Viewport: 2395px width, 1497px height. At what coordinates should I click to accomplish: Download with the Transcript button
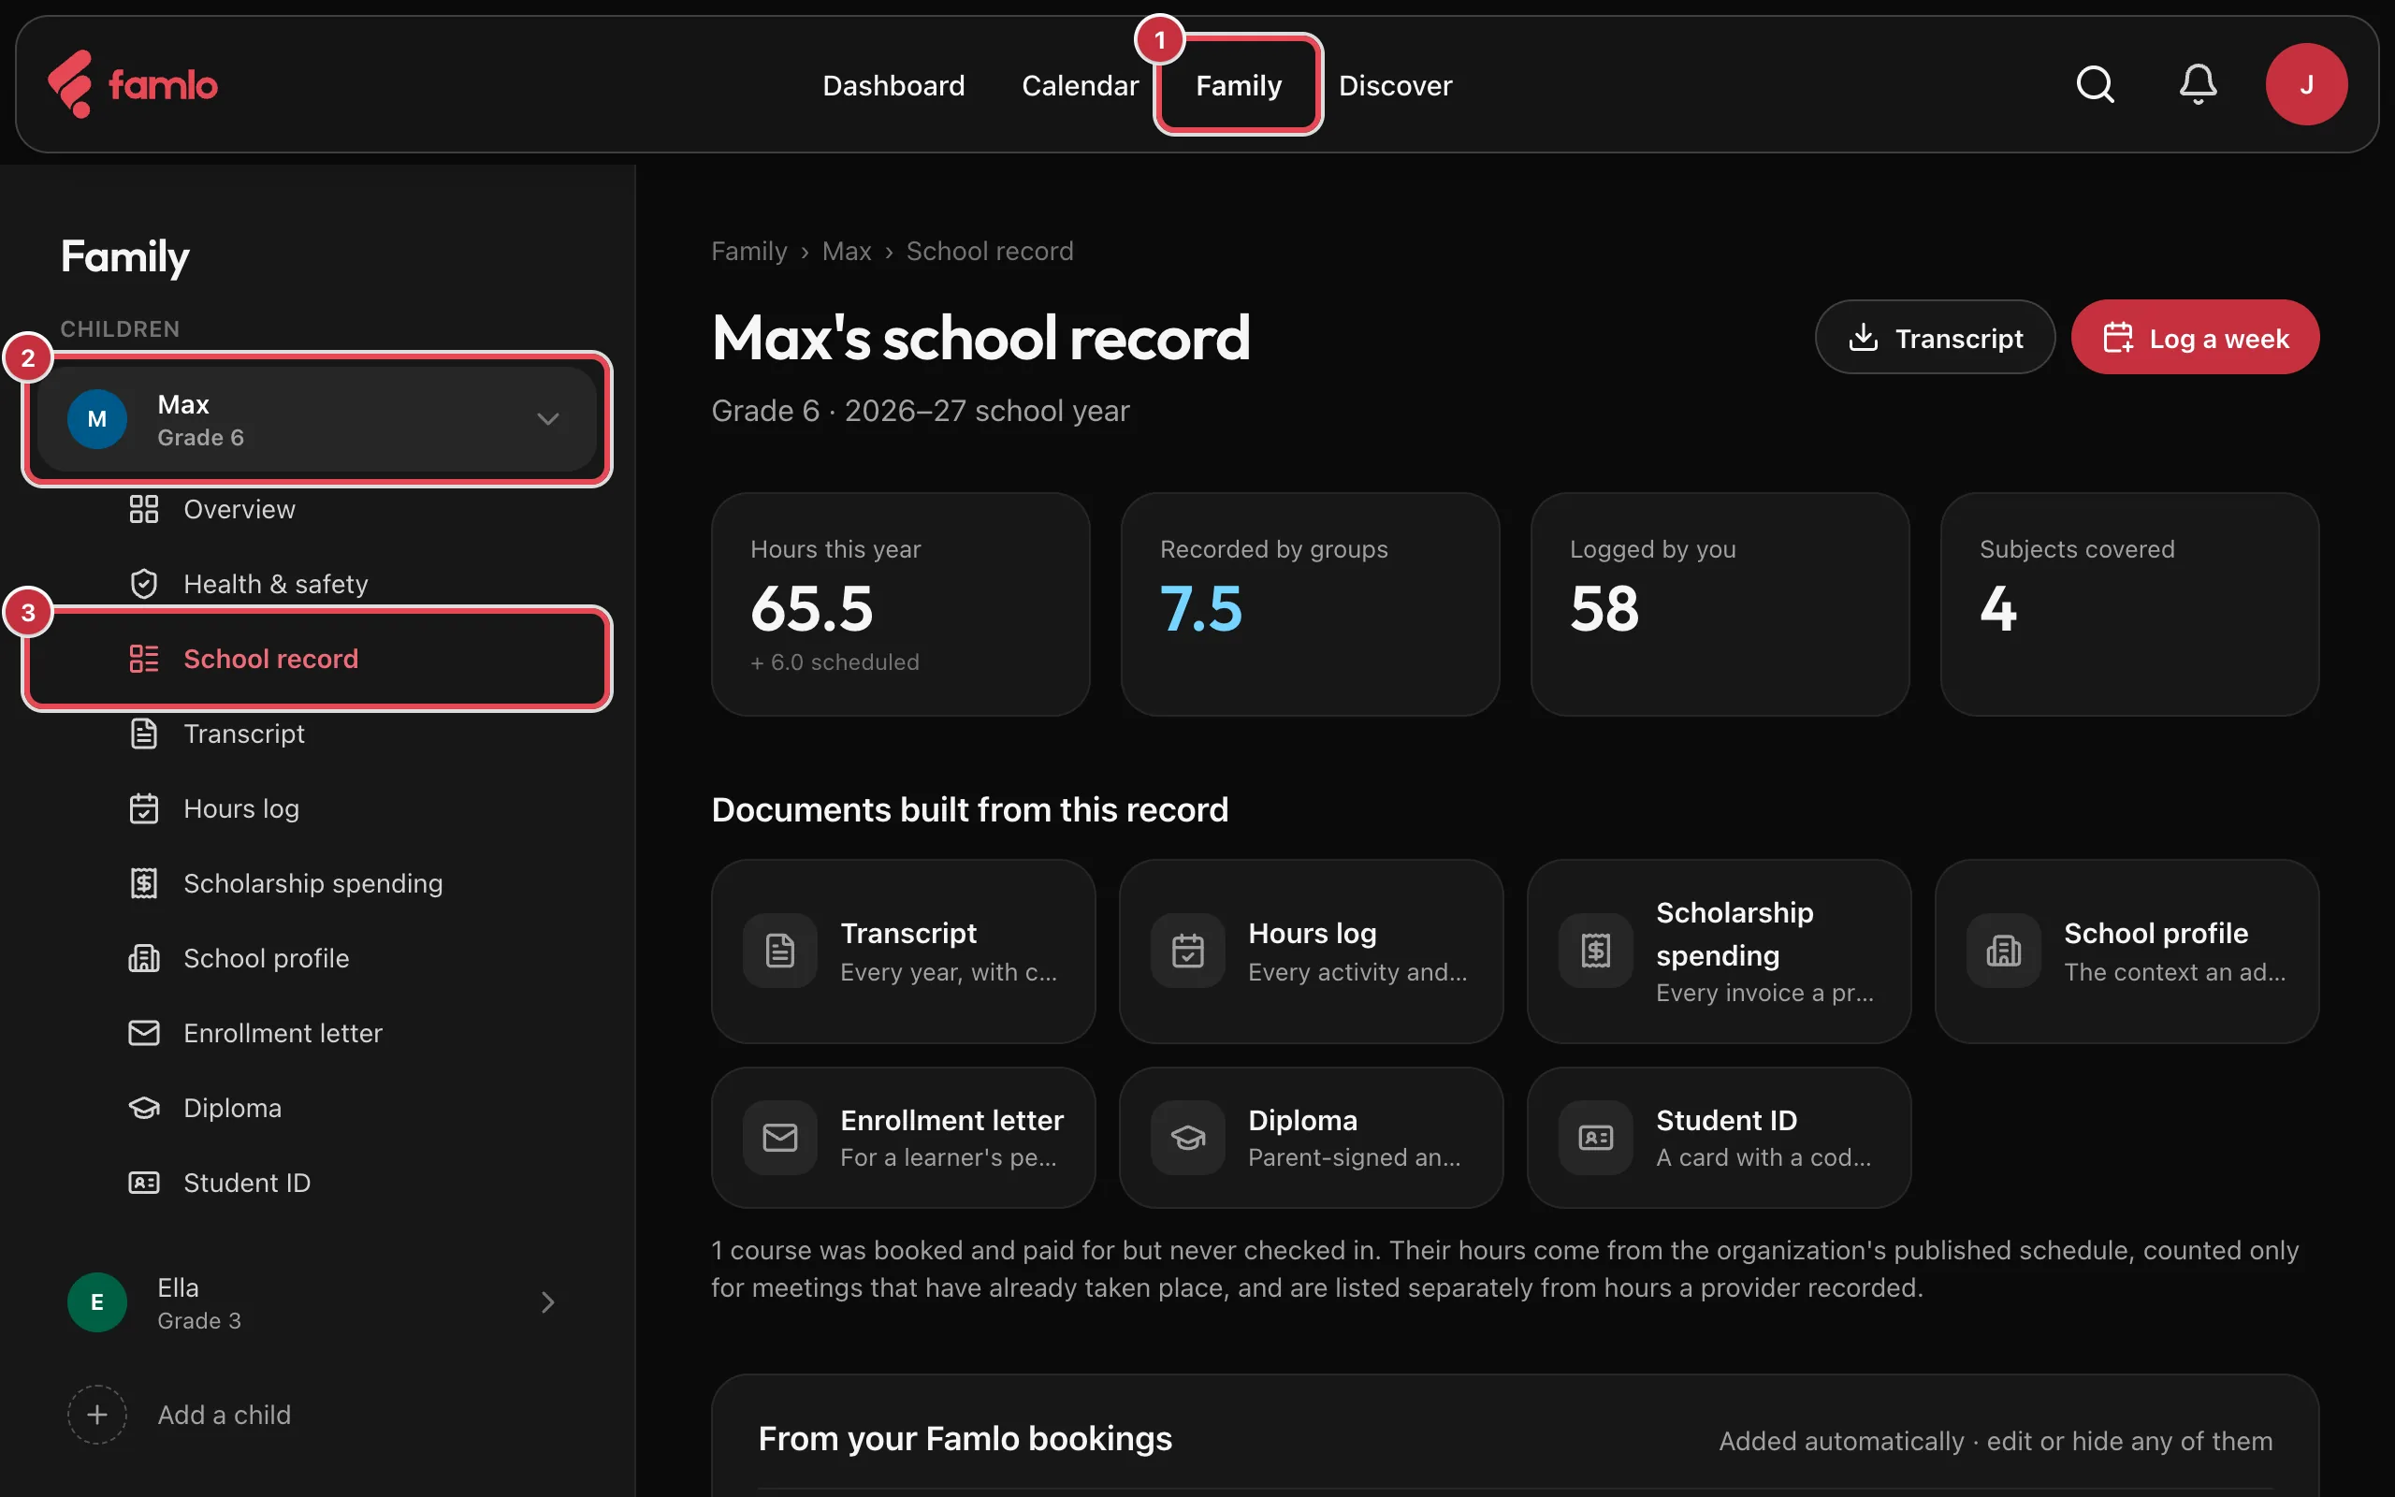pos(1935,338)
